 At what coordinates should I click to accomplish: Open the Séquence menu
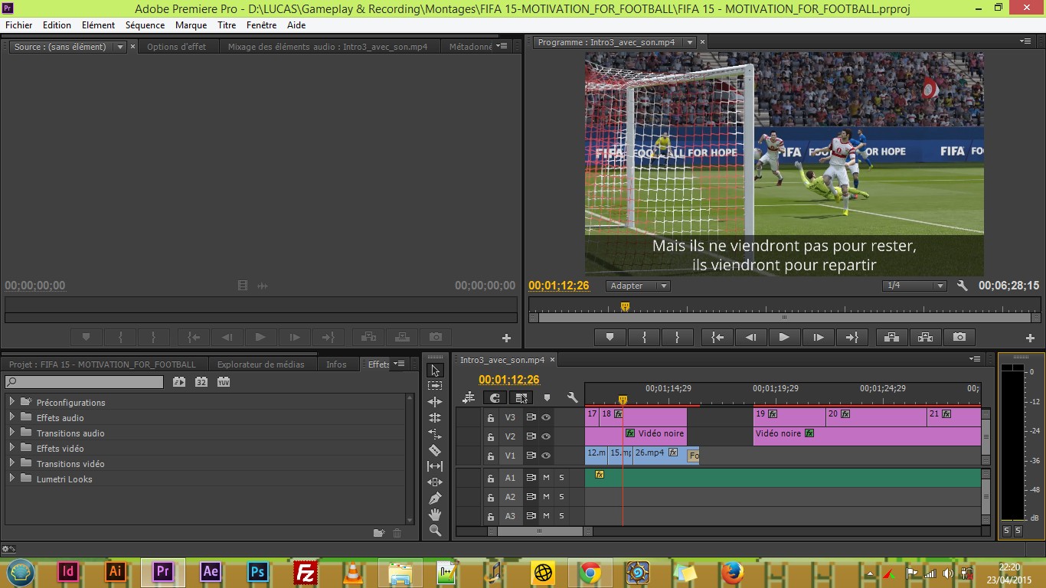(x=145, y=24)
